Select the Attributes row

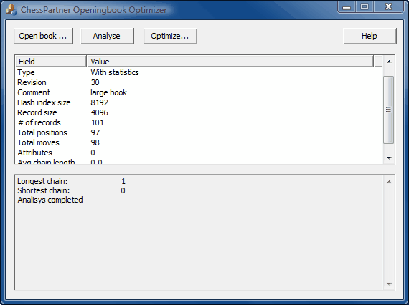(x=199, y=152)
